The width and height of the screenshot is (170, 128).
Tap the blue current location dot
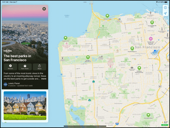pyautogui.click(x=155, y=51)
